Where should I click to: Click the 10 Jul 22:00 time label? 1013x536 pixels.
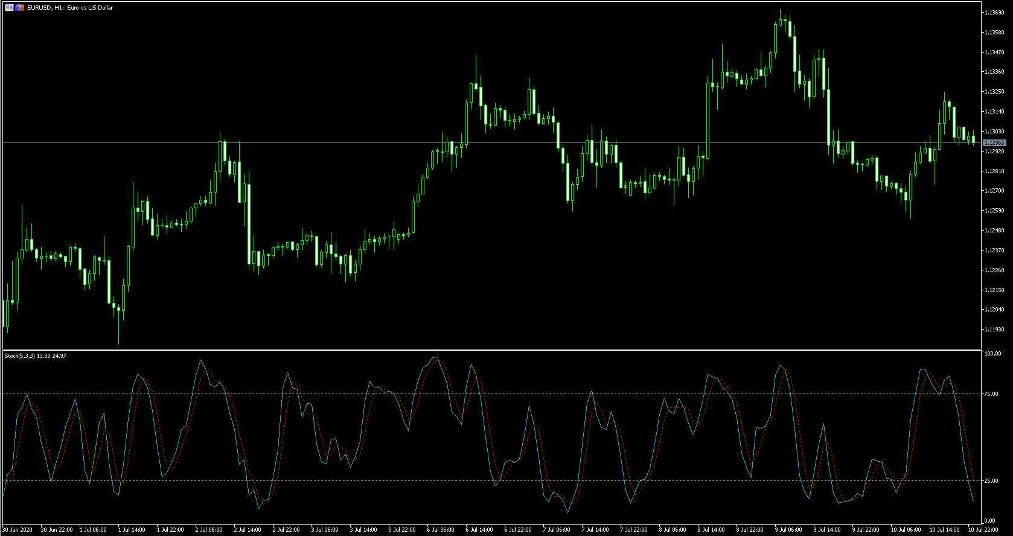[983, 530]
